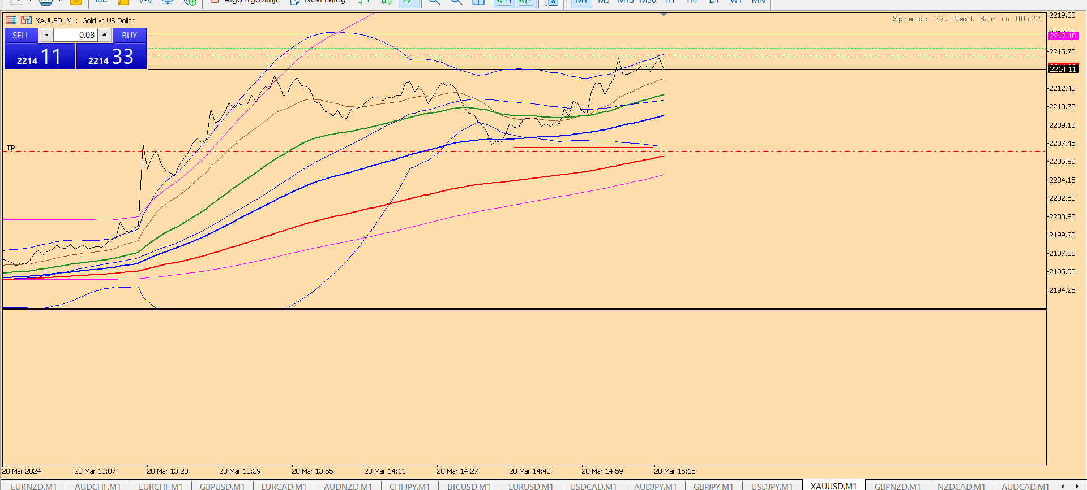Click the Spread: 22. Next Bar text
The height and width of the screenshot is (490, 1087).
[966, 19]
